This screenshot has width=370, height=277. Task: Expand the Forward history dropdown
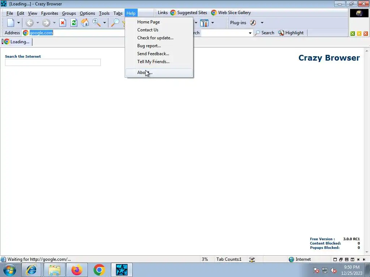(54, 23)
